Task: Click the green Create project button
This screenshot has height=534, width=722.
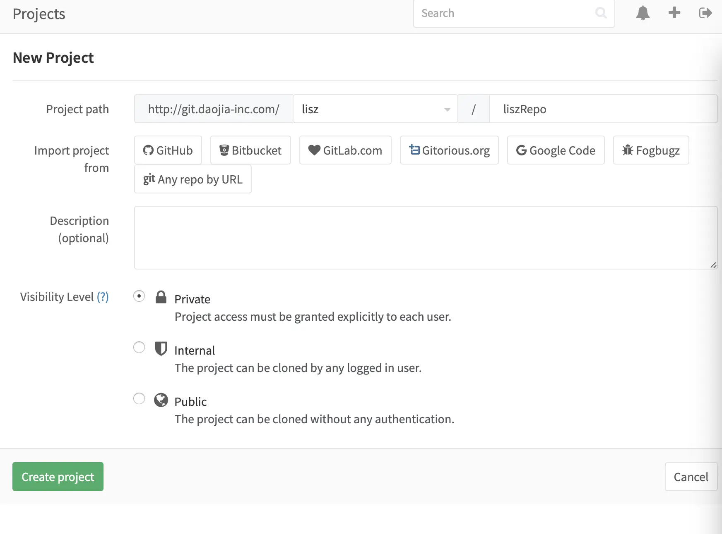Action: point(58,477)
